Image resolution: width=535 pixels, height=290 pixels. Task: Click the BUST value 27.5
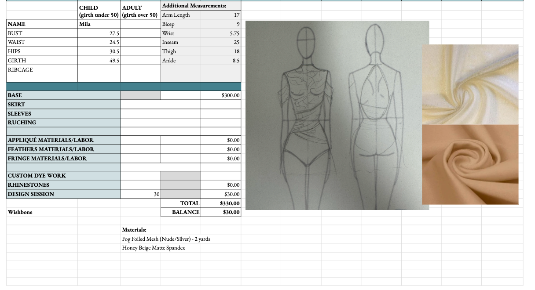[x=99, y=33]
